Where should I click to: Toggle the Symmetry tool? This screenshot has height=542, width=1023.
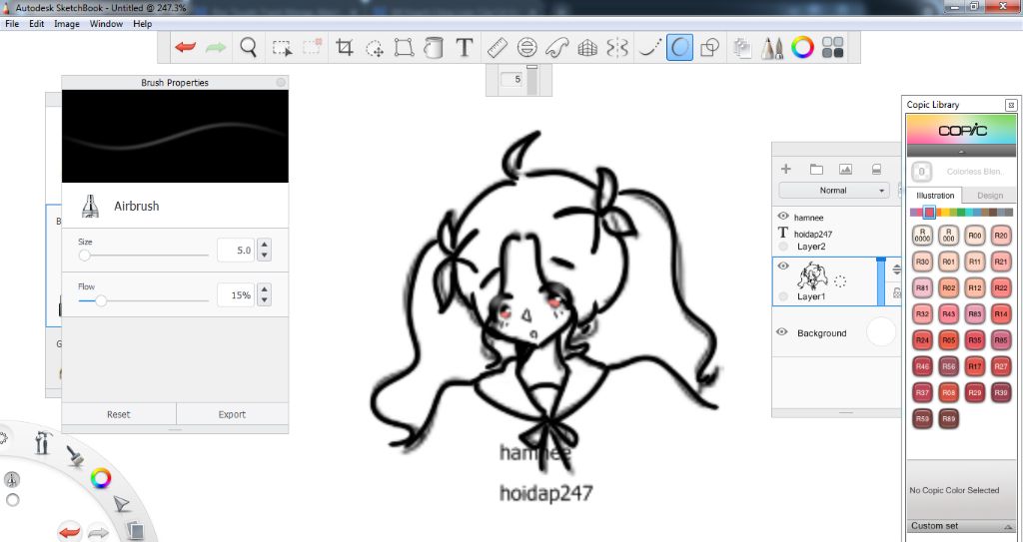(617, 48)
